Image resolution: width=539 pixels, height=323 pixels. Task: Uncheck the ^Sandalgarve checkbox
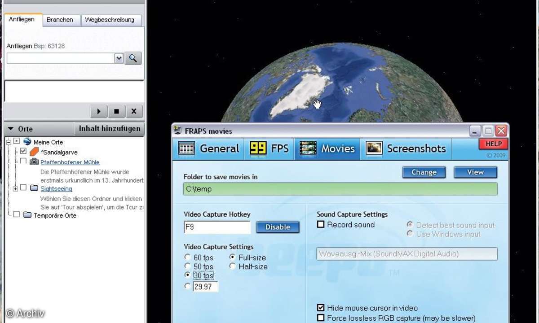(x=23, y=152)
